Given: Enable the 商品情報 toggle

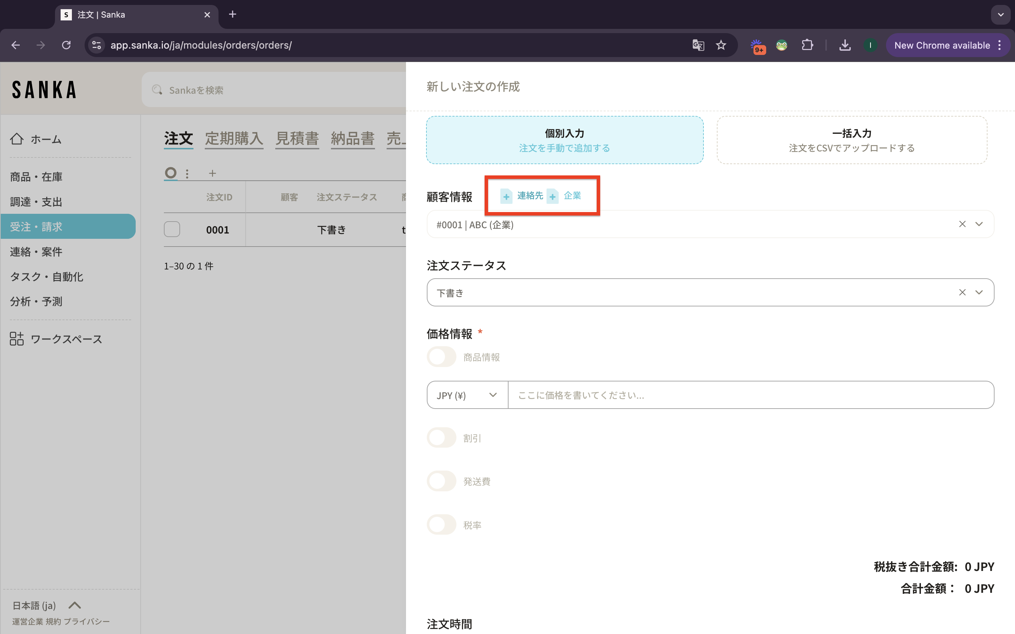Looking at the screenshot, I should (x=441, y=357).
